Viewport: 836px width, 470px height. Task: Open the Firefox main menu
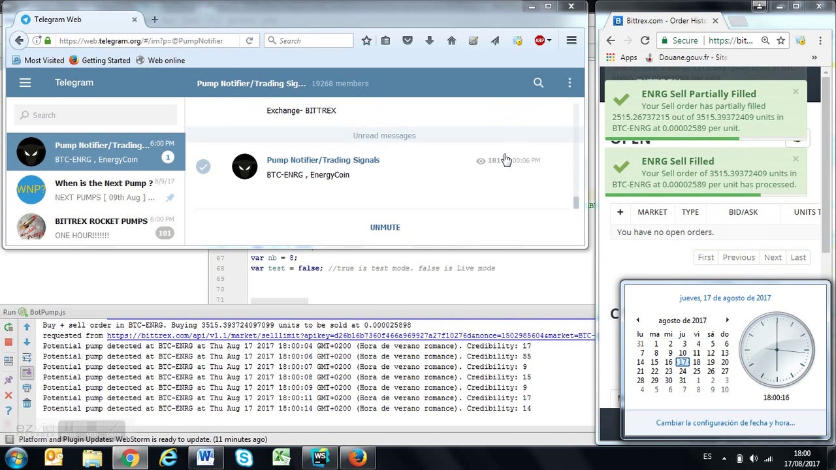[x=571, y=40]
